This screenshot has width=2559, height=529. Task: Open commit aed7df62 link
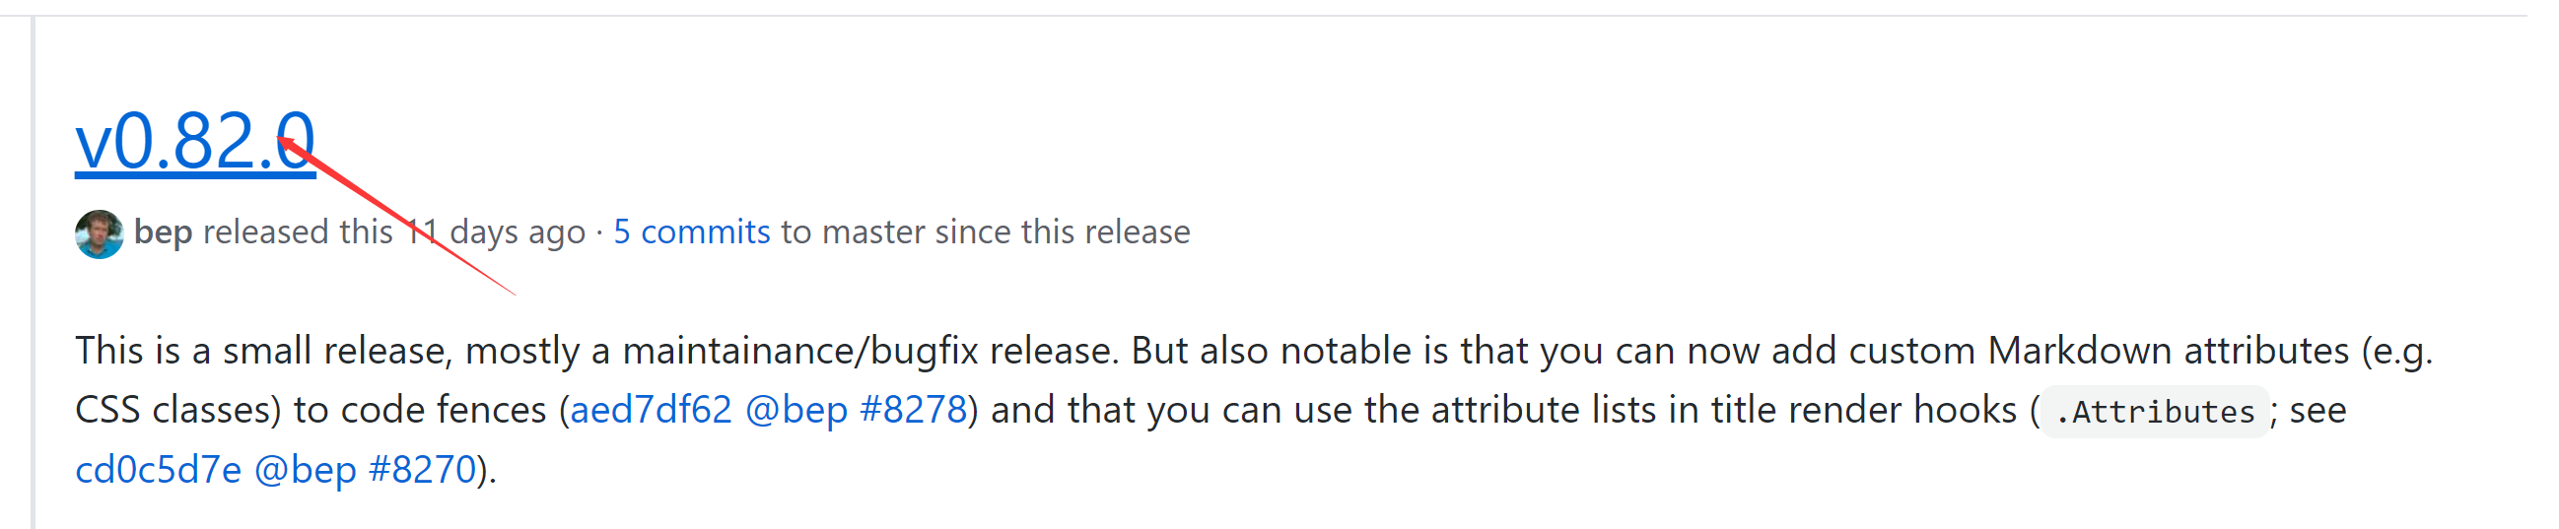click(651, 409)
